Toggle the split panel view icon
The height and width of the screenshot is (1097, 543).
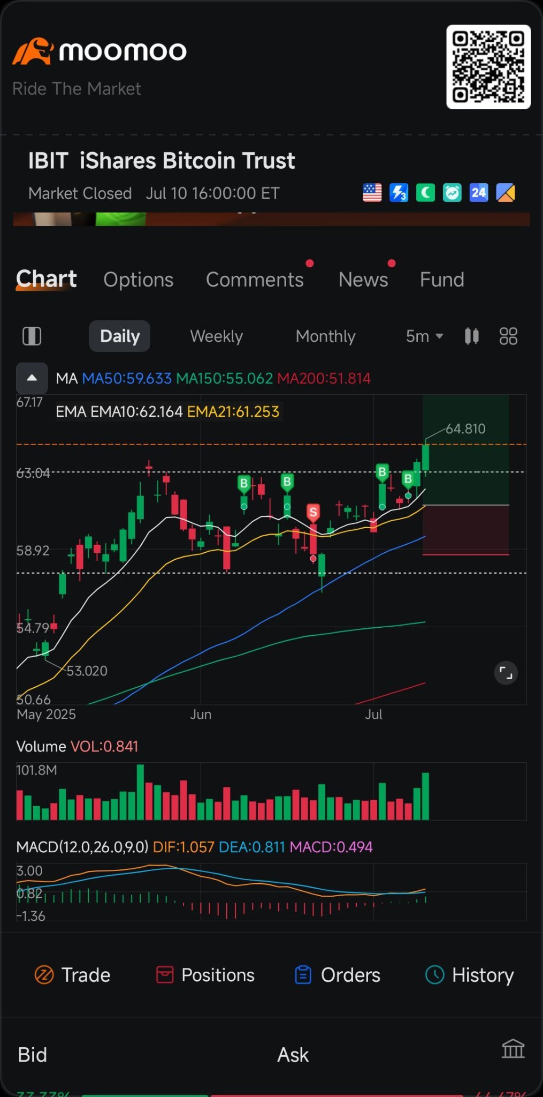point(32,336)
